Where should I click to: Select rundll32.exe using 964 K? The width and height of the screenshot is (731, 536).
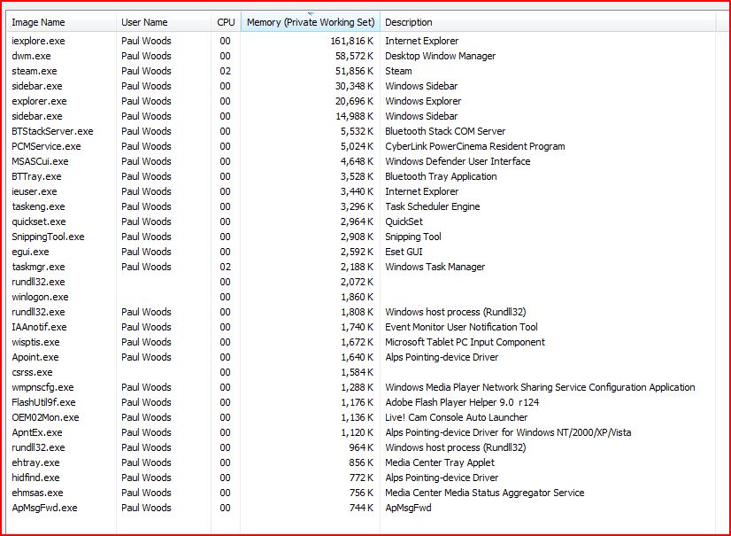38,447
